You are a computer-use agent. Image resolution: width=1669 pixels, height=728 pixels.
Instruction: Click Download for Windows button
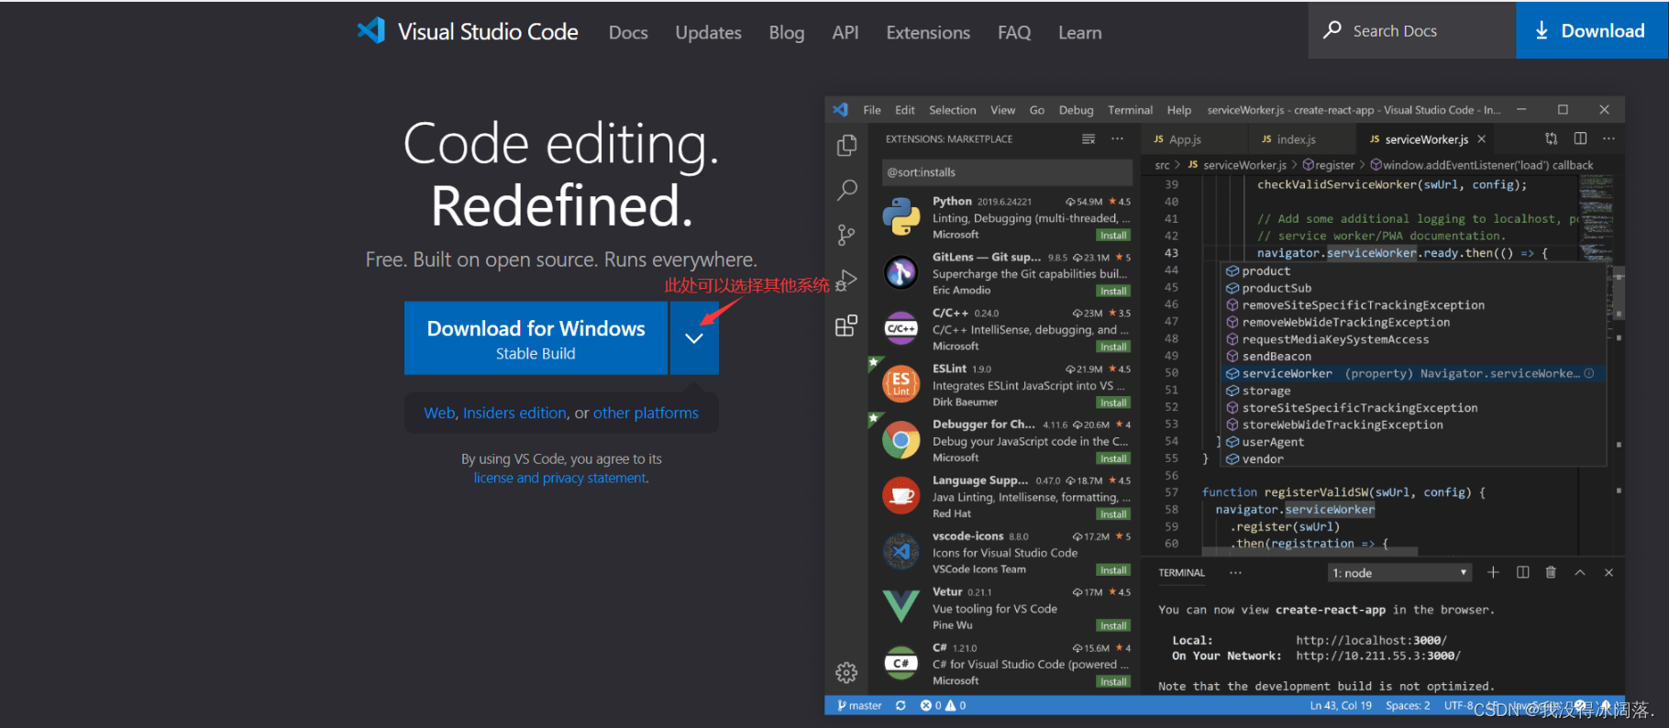click(536, 338)
